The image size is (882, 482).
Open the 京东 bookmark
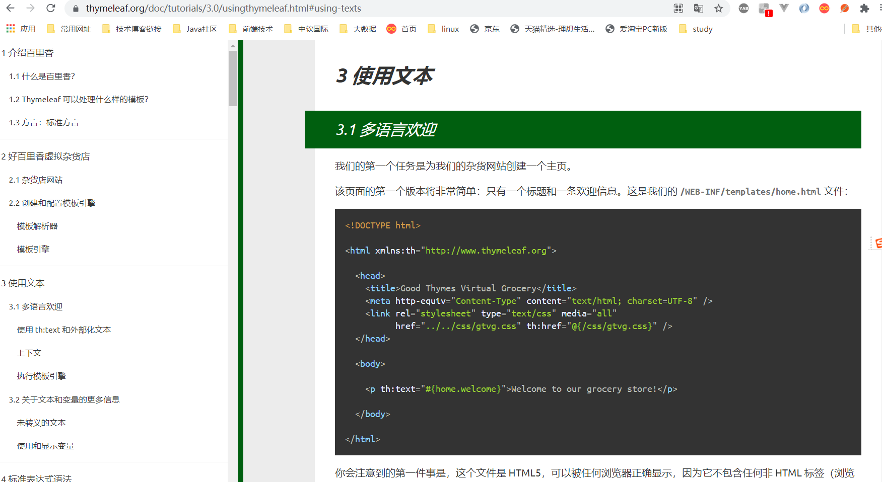485,29
